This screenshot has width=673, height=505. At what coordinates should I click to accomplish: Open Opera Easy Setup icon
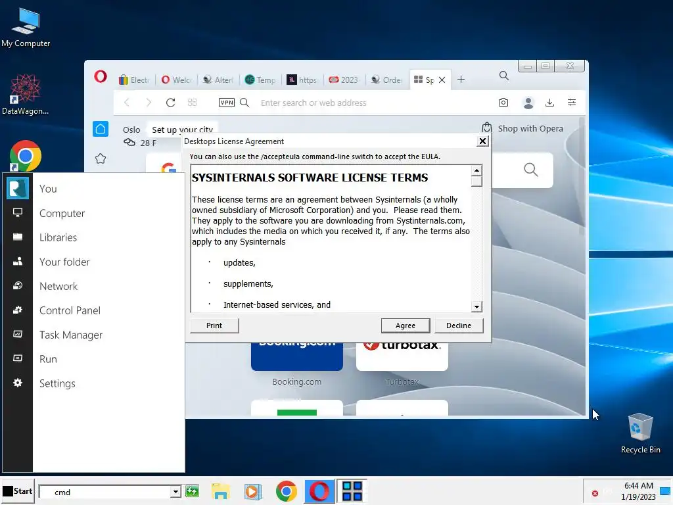(572, 103)
